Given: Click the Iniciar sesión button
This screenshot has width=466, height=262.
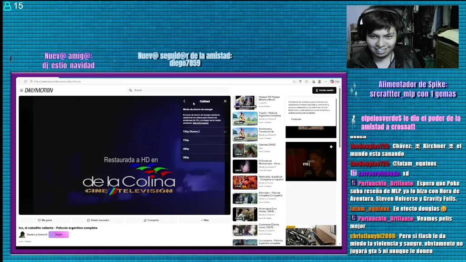Looking at the screenshot, I should point(324,90).
